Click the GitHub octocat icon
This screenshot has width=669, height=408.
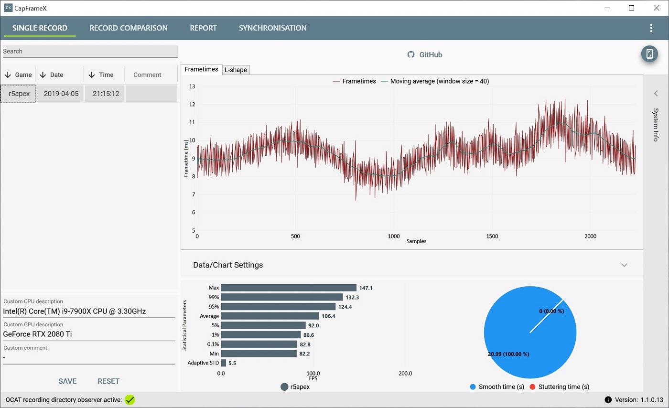[411, 54]
